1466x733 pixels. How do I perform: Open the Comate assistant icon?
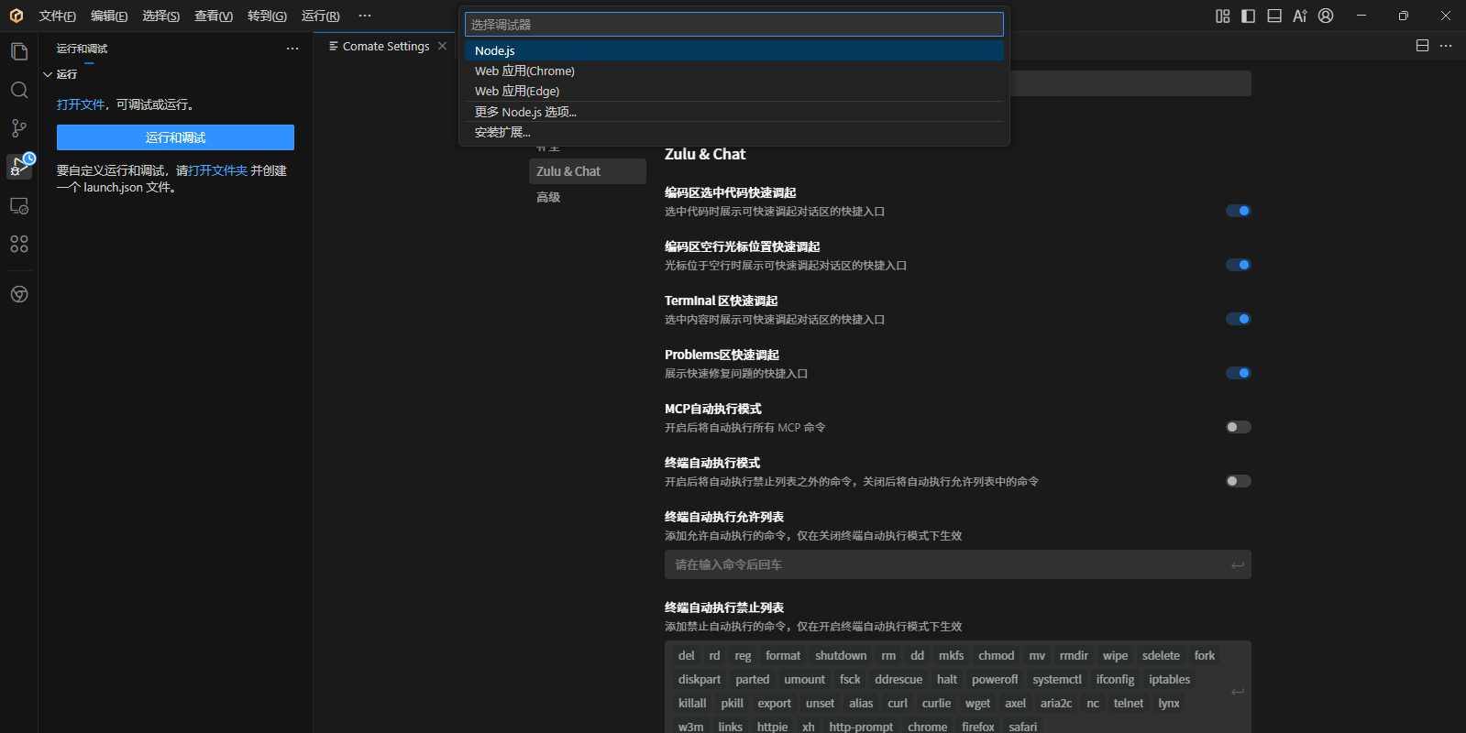click(x=19, y=294)
